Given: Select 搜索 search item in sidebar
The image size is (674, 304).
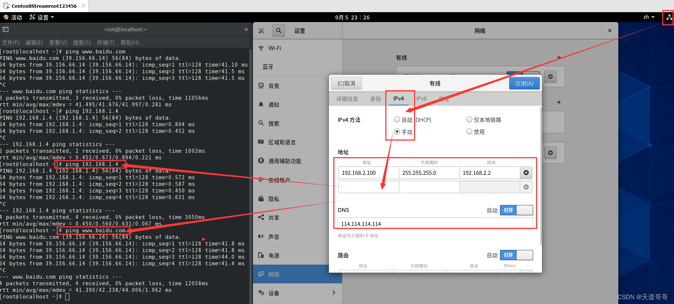Looking at the screenshot, I should [298, 123].
